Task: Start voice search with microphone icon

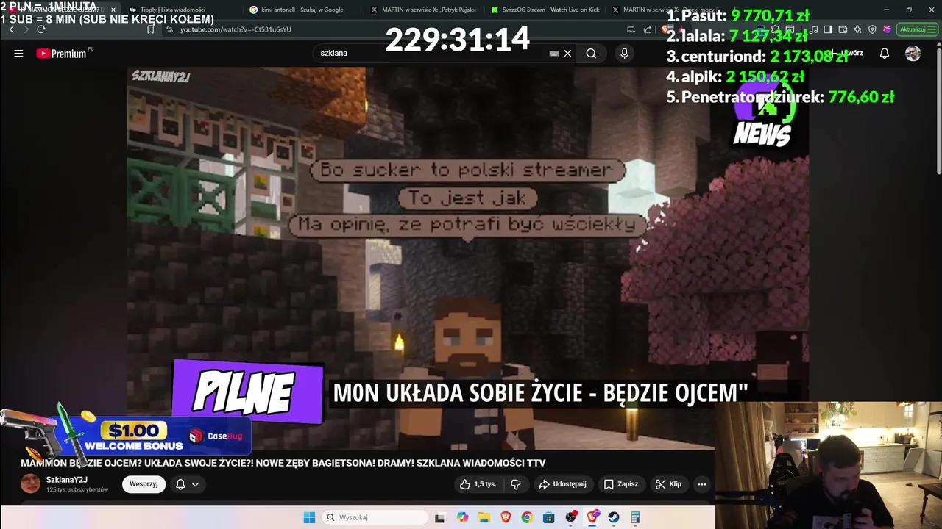Action: (624, 53)
